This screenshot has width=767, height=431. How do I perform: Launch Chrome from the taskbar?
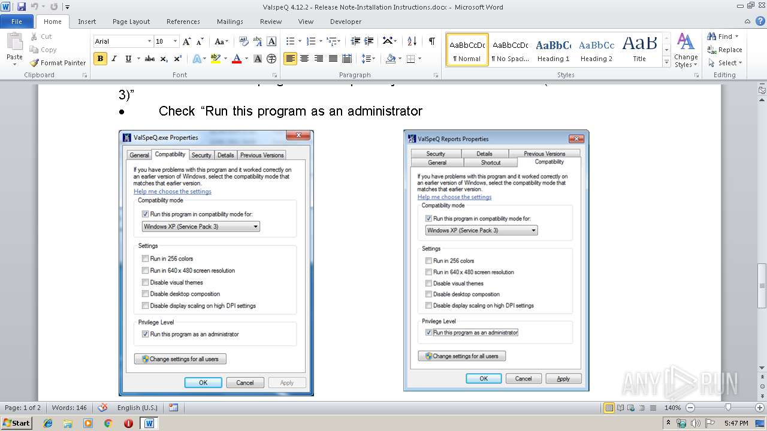(108, 423)
